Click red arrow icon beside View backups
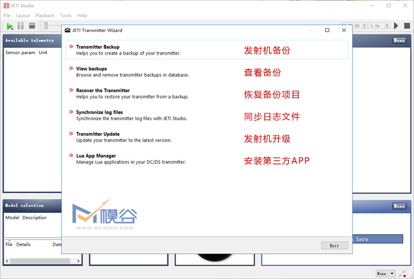Image resolution: width=414 pixels, height=279 pixels. (x=71, y=68)
